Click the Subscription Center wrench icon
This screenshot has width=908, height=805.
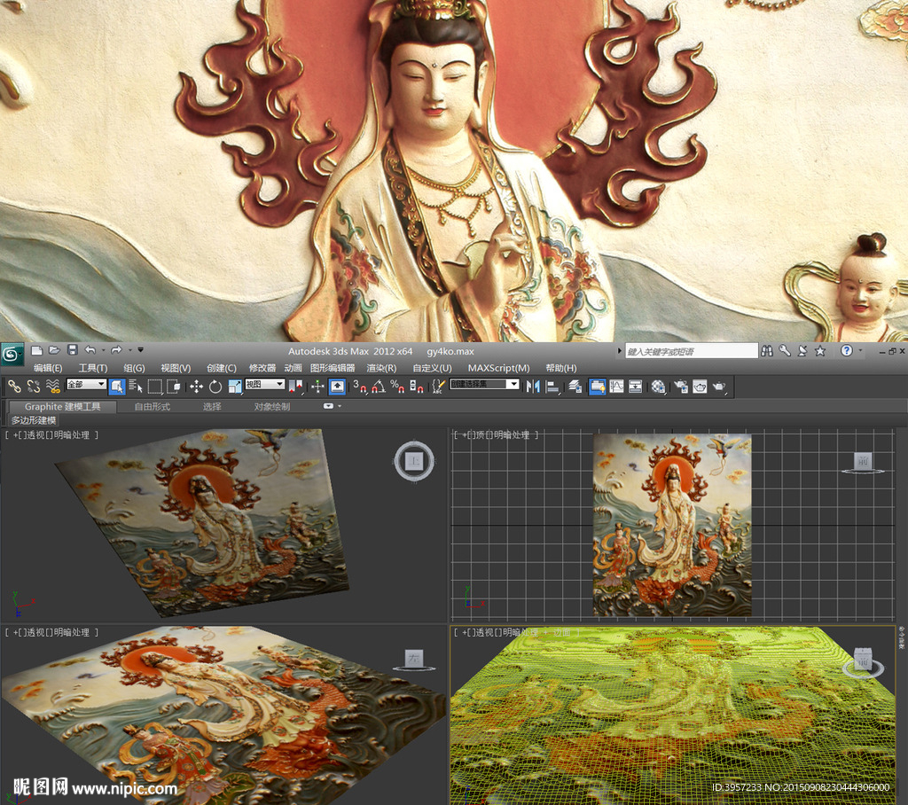coord(785,350)
